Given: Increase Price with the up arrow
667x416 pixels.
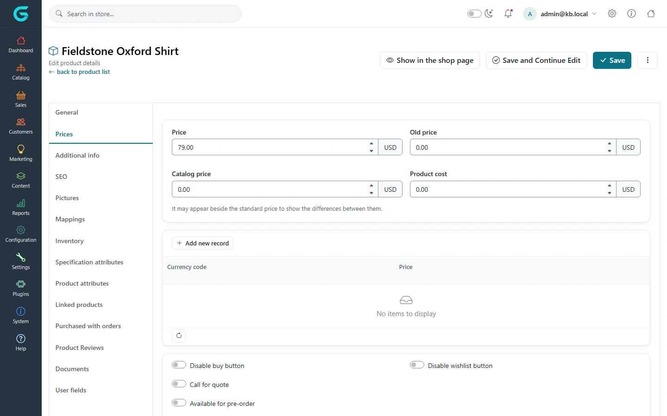Looking at the screenshot, I should 371,144.
